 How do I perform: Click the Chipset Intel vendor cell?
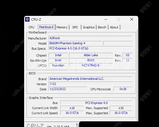58,55
